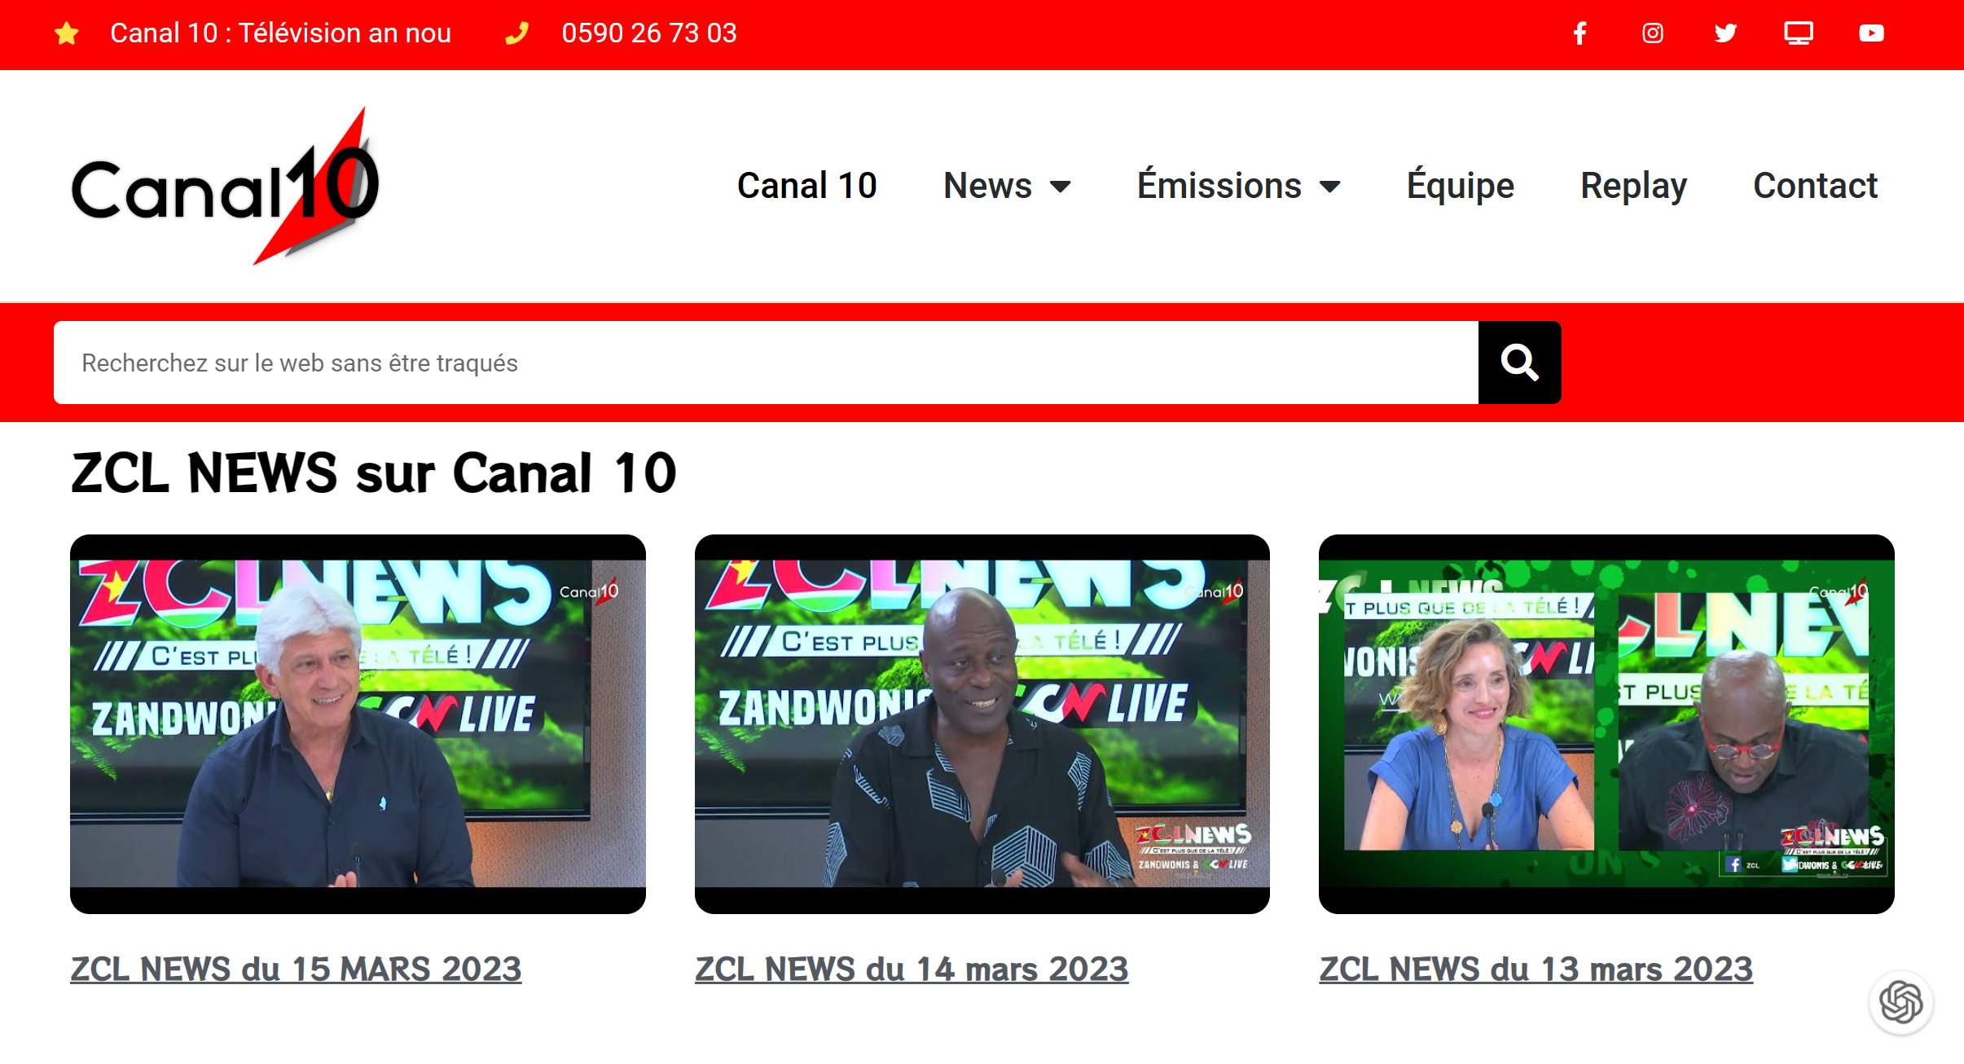
Task: Open the 15 March video thumbnail
Action: [358, 724]
